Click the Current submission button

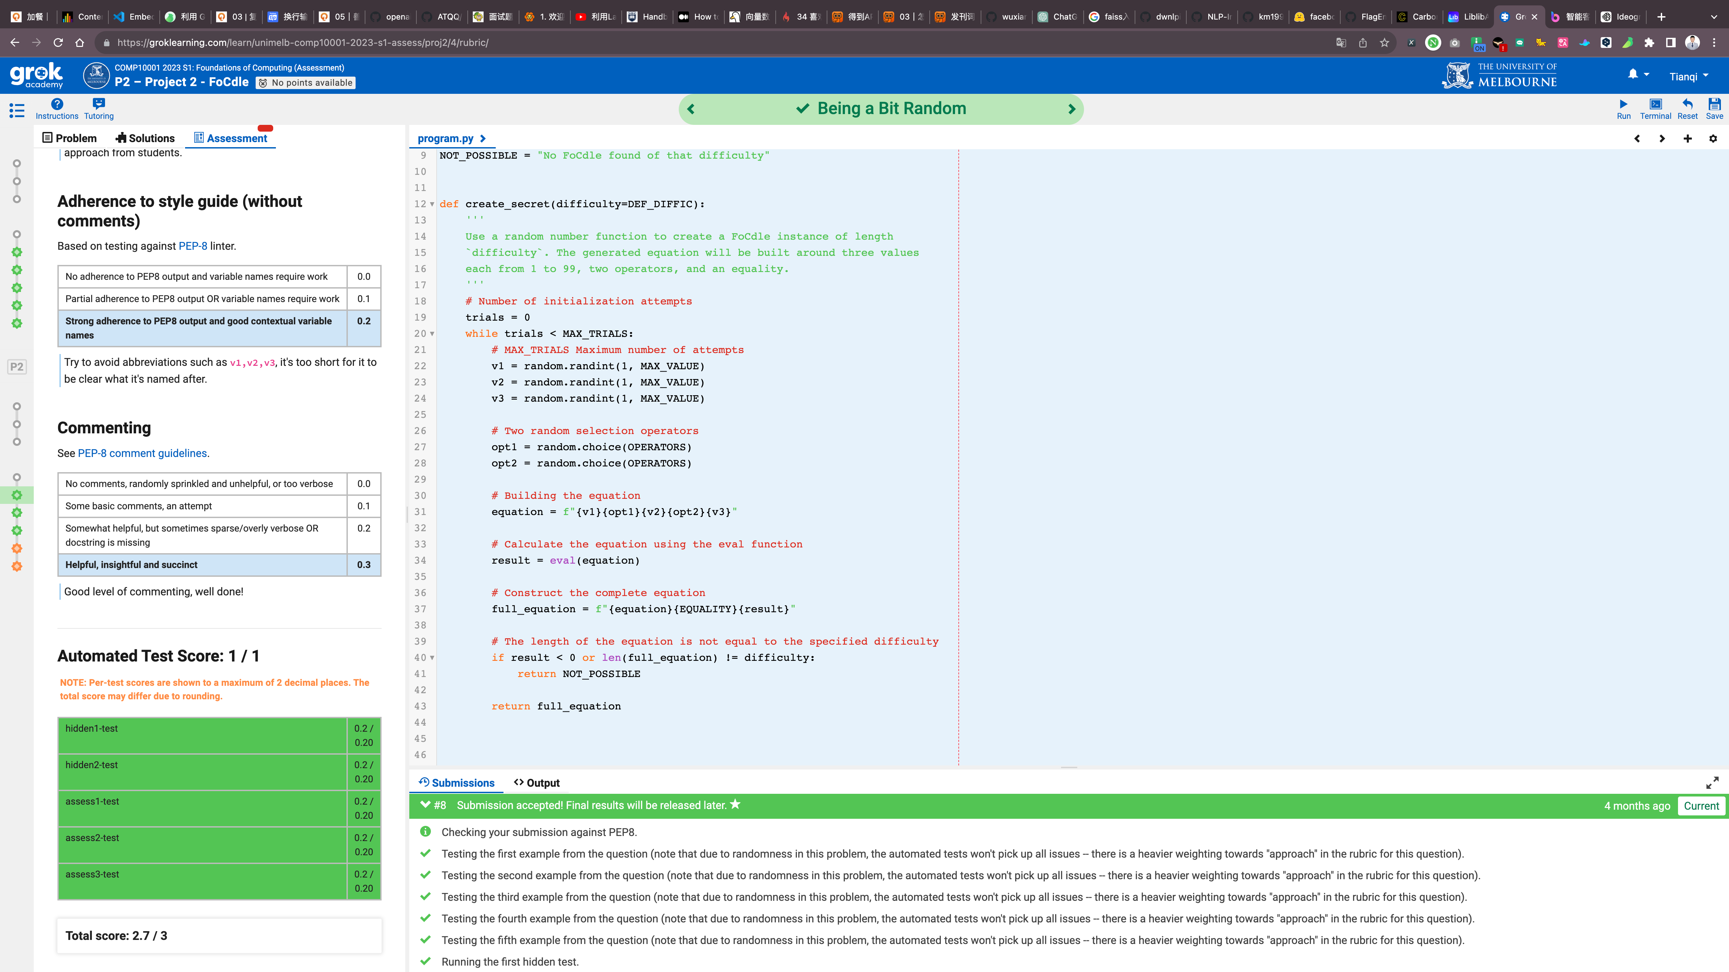point(1701,806)
